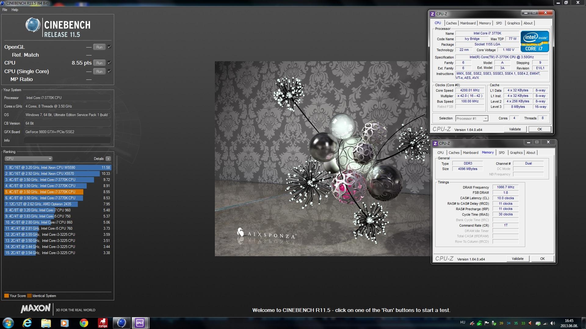This screenshot has width=586, height=329.
Task: Select the SPD tab in the upper CPU-Z window
Action: [x=499, y=23]
